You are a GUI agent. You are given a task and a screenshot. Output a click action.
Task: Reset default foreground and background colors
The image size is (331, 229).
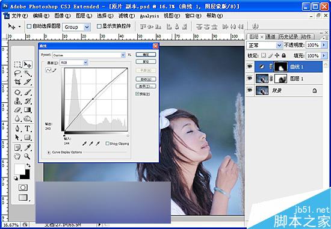tap(16, 179)
